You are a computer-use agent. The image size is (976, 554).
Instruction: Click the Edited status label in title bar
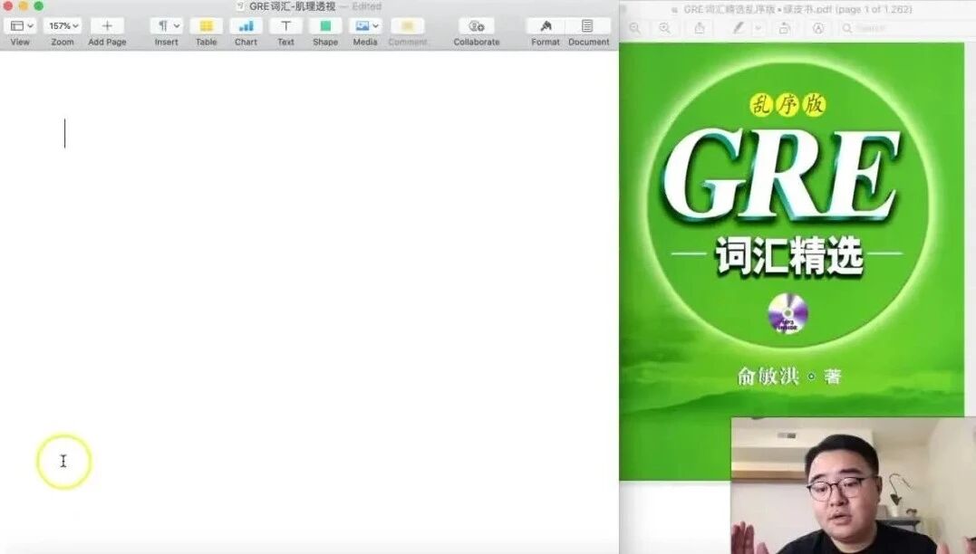367,6
